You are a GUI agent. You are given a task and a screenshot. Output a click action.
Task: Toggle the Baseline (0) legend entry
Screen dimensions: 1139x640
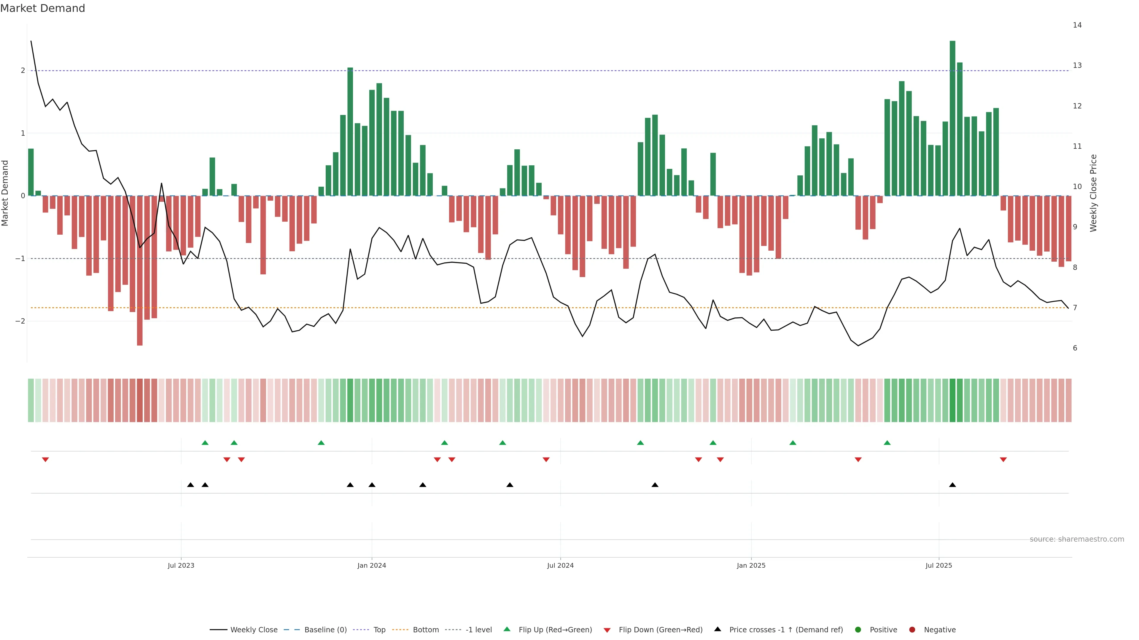tap(325, 629)
